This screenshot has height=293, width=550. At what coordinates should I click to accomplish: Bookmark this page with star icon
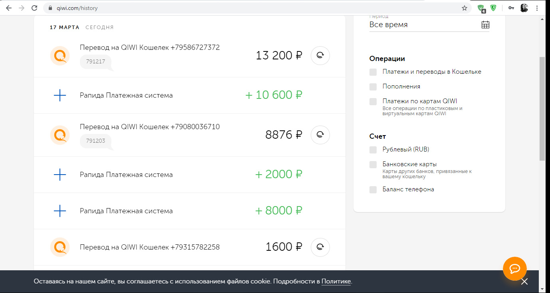click(x=465, y=8)
